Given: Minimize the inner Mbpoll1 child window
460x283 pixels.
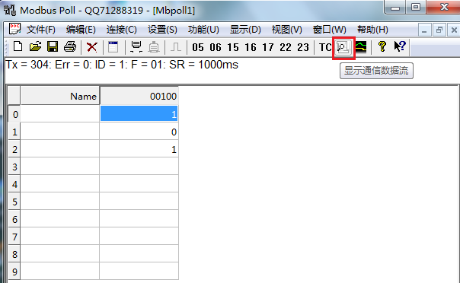Looking at the screenshot, I should point(424,30).
